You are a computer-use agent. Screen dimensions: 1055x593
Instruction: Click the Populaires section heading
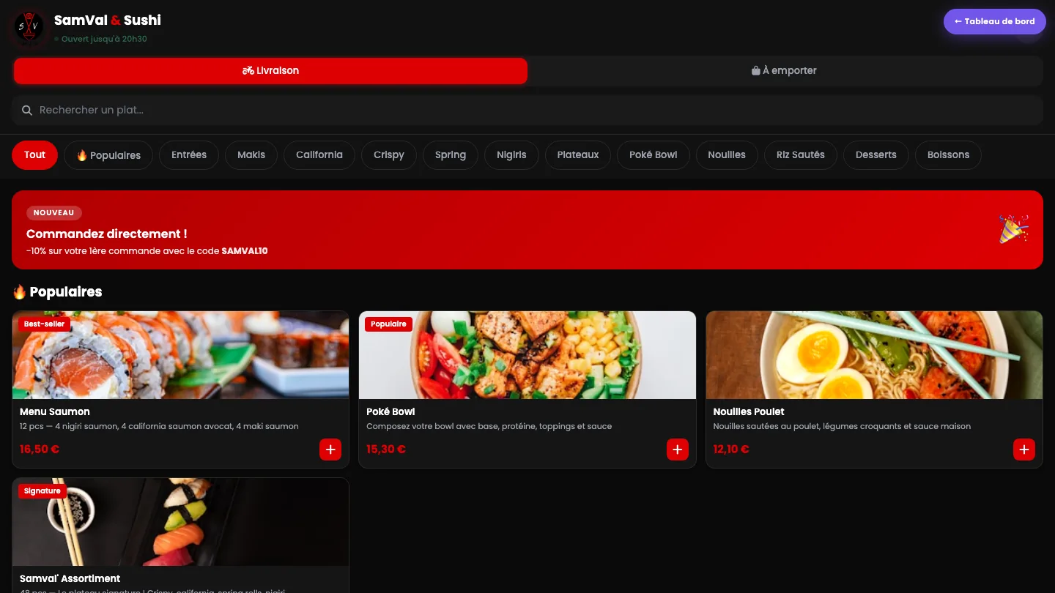click(x=57, y=292)
